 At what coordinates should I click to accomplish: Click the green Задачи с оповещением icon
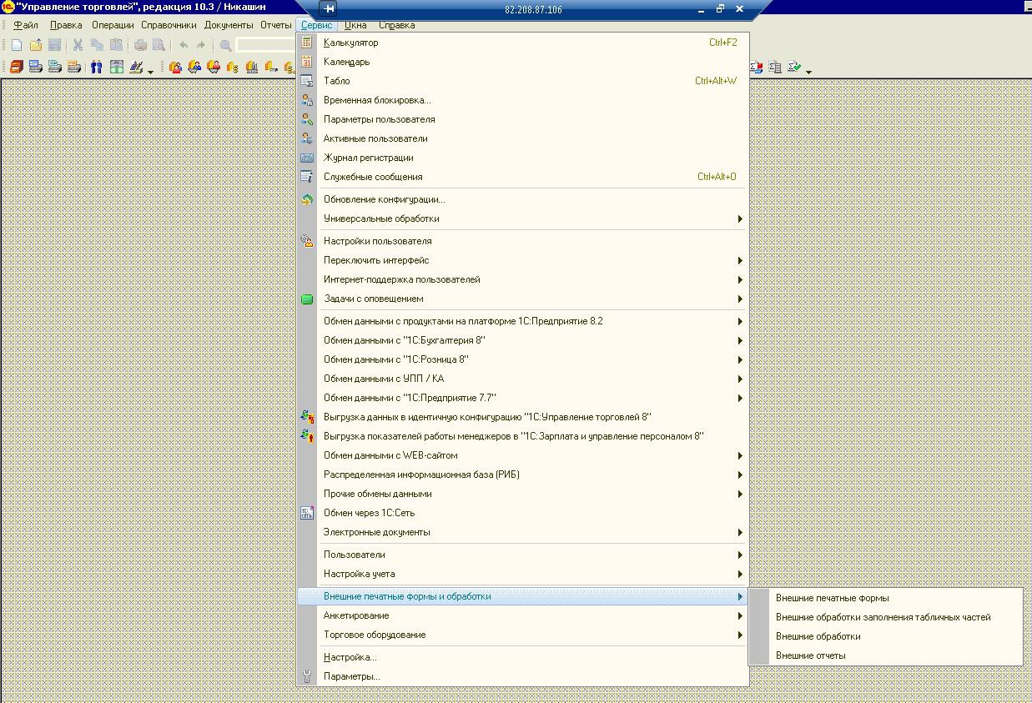point(307,299)
